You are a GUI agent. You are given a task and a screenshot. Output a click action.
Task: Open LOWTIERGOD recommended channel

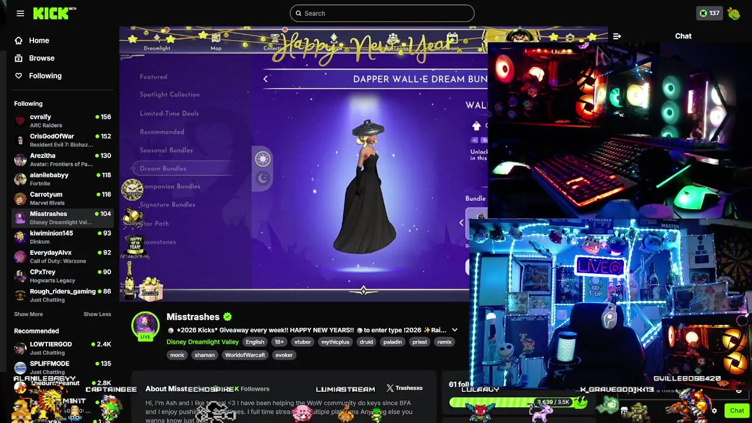coord(62,348)
